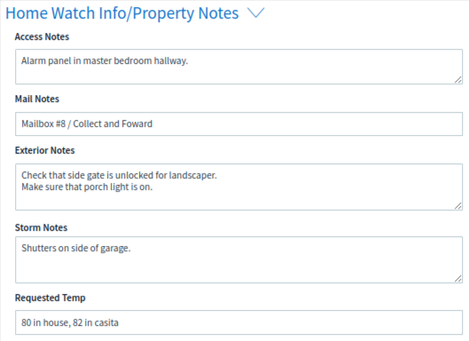
Task: Click the '80 in house, 82 in casita' text
Action: tap(70, 322)
